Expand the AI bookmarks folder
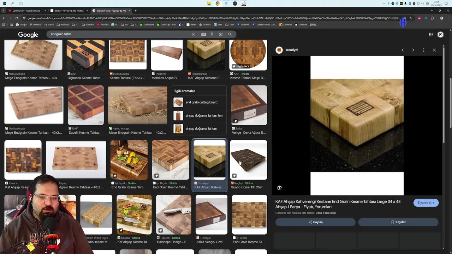Viewport: 452px width, 254px height. (134, 25)
